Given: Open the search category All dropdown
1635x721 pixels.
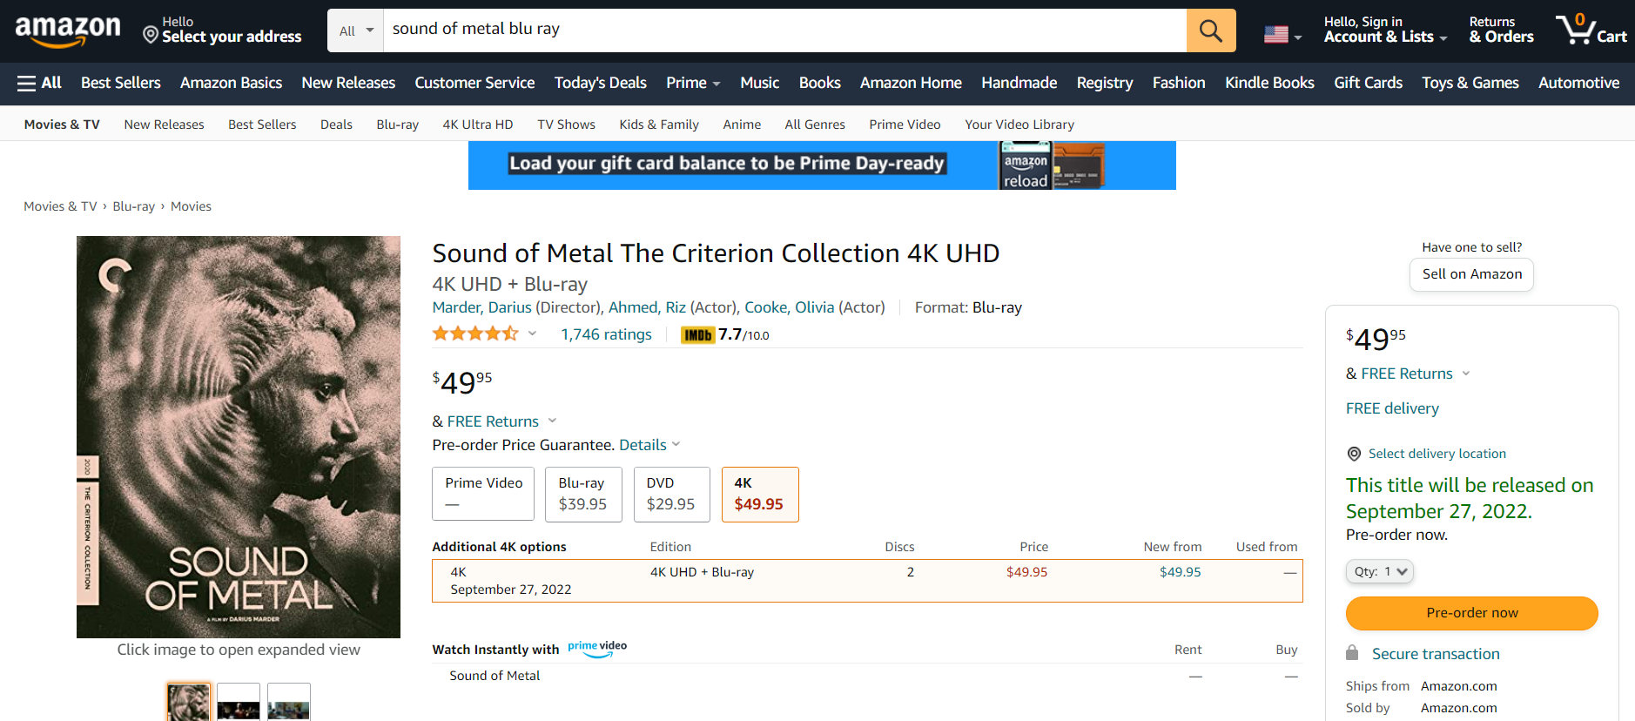Looking at the screenshot, I should (356, 31).
